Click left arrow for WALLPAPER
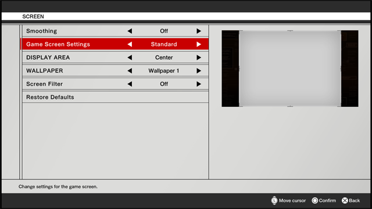372x209 pixels. [x=130, y=71]
